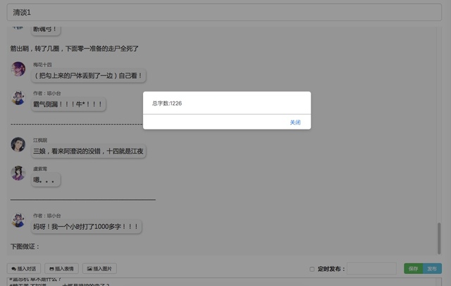Click the 总字数:1226 text in the dialog
The image size is (451, 286).
click(x=167, y=104)
